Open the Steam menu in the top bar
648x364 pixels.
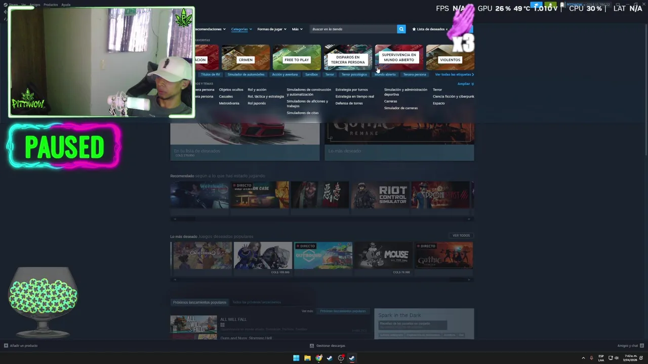(x=13, y=5)
